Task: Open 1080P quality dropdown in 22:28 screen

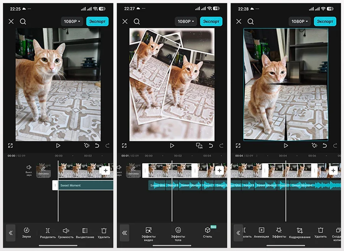Action: tap(300, 21)
